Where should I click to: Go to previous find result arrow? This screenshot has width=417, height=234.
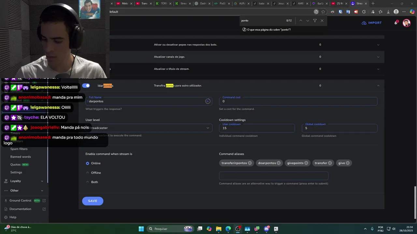pos(301,20)
